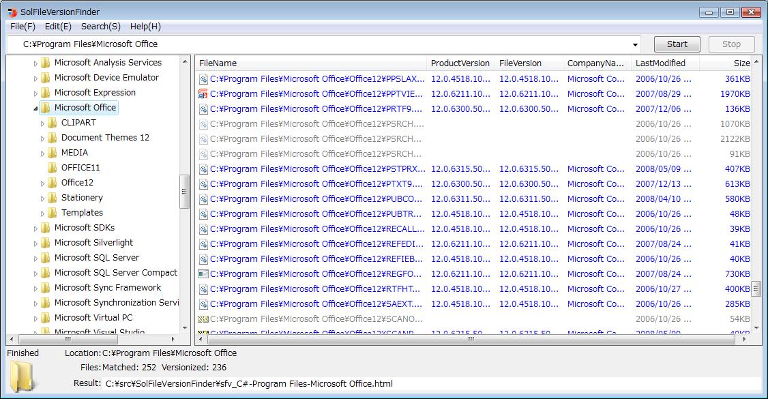Image resolution: width=768 pixels, height=399 pixels.
Task: Expand the Microsoft Expression tree node
Action: point(35,93)
